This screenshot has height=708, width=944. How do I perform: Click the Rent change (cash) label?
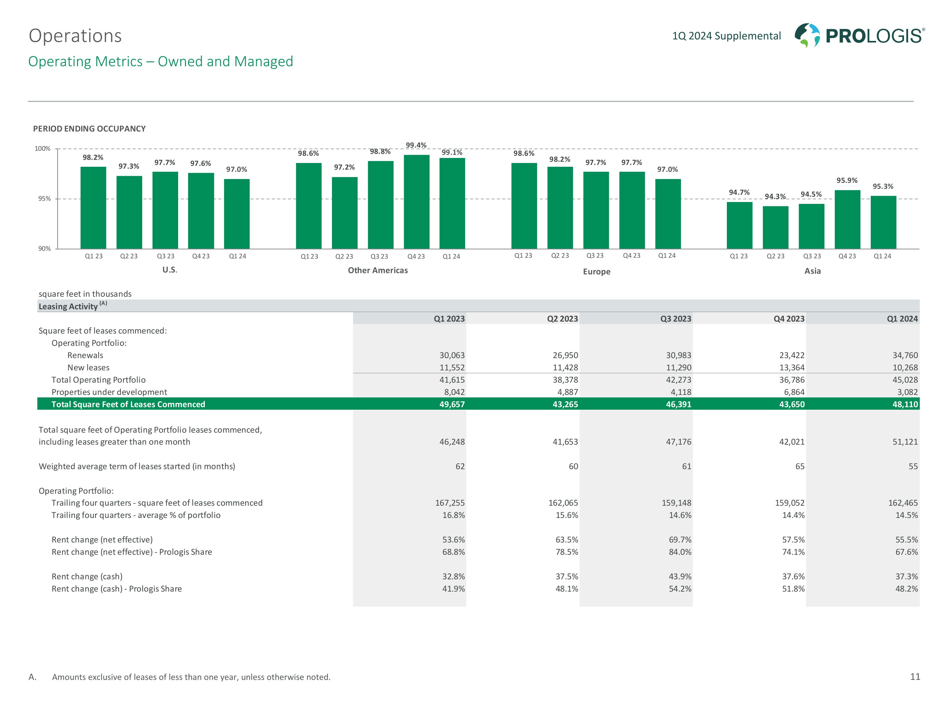[87, 576]
